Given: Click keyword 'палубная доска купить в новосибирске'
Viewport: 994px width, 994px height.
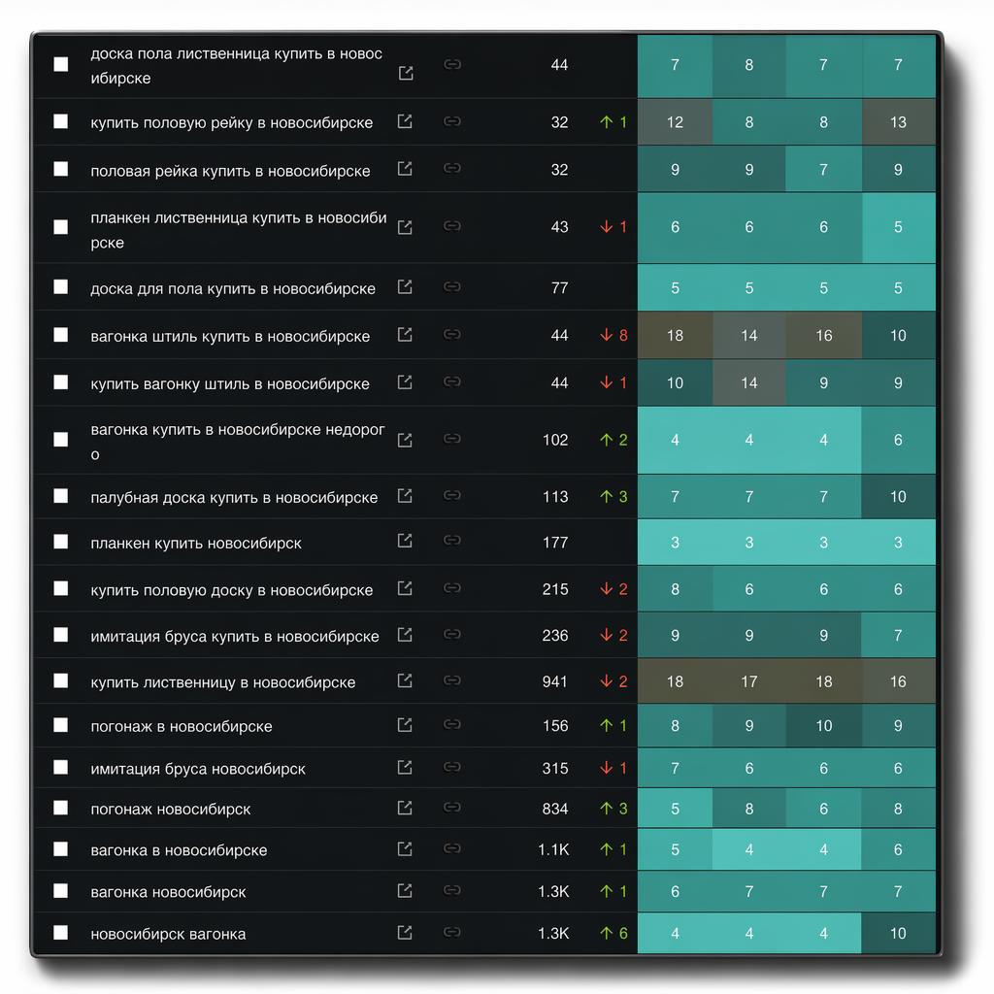Looking at the screenshot, I should pyautogui.click(x=234, y=498).
